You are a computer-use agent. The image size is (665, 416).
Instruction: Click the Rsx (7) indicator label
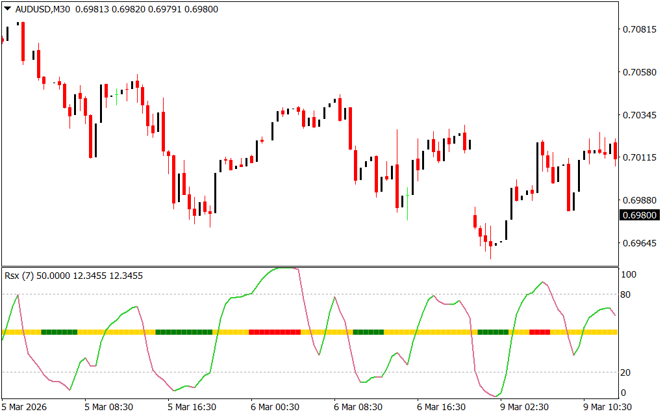[19, 276]
